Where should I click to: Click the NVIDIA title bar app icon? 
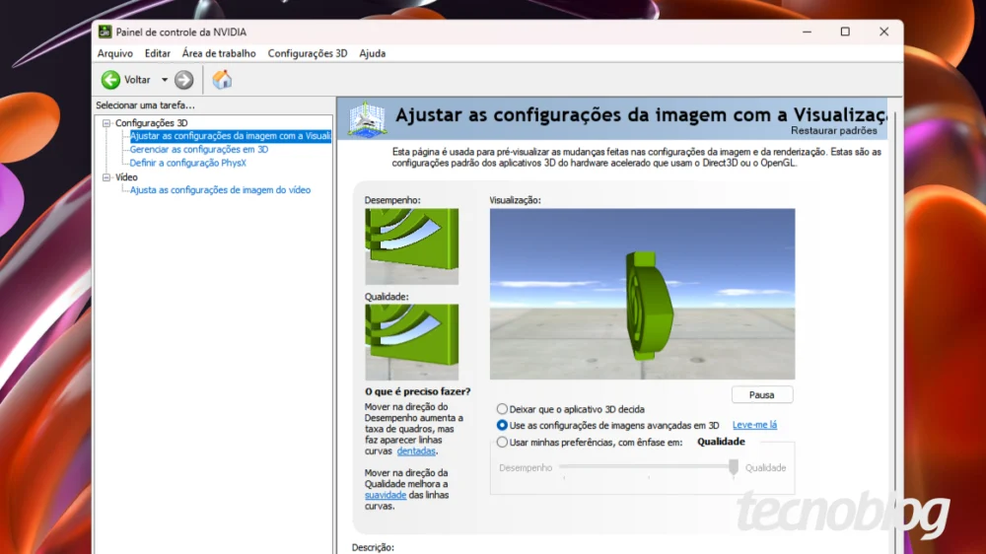(x=106, y=33)
